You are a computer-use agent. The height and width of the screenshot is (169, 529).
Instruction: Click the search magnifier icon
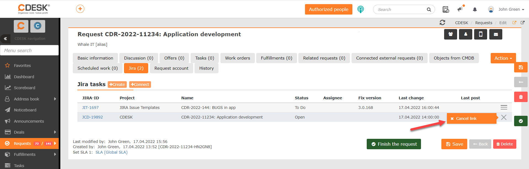[x=429, y=10]
